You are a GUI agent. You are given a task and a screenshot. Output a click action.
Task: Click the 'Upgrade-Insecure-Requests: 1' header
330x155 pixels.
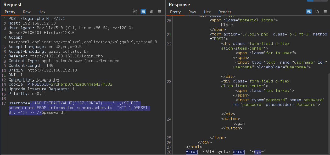click(x=42, y=89)
